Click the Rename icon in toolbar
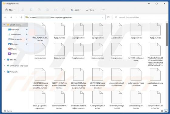 [x=47, y=10]
